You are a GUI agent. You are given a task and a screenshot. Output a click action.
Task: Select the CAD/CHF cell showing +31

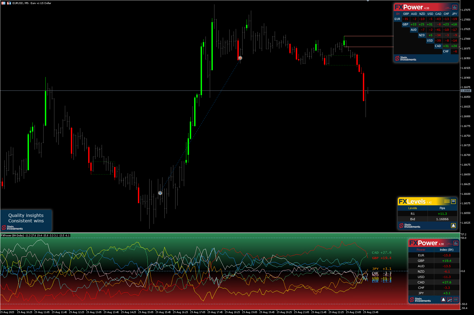pos(446,46)
